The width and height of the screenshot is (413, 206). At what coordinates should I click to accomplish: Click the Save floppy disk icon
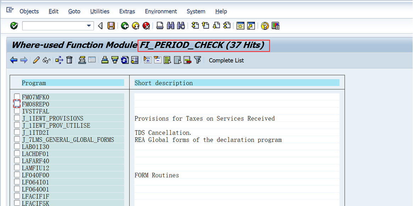pyautogui.click(x=111, y=26)
